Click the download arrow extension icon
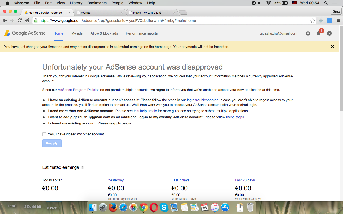343x214 pixels. [x=321, y=21]
